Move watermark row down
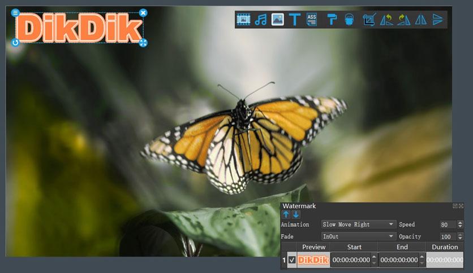Image resolution: width=473 pixels, height=273 pixels. click(x=296, y=214)
